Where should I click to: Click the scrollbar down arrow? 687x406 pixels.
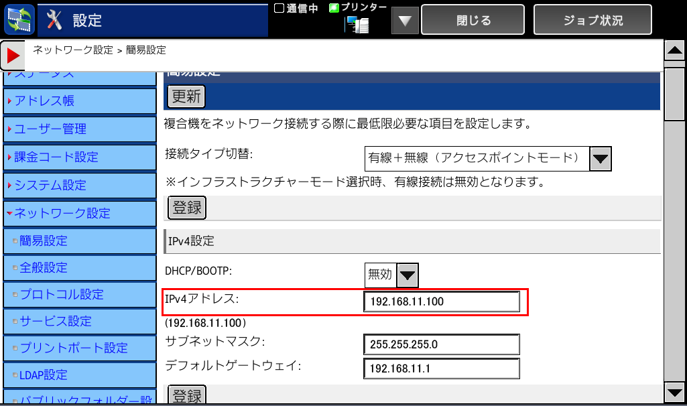click(x=675, y=393)
